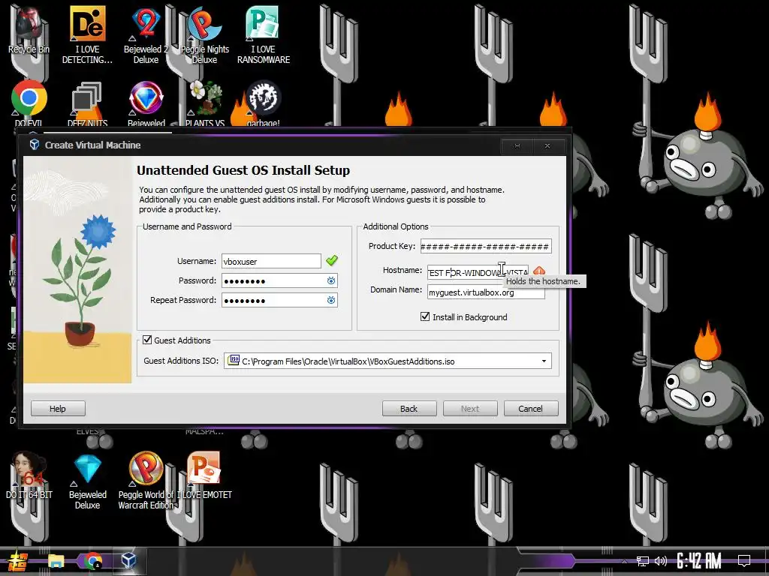Viewport: 769px width, 576px height.
Task: Click the Product Key field
Action: pyautogui.click(x=486, y=246)
